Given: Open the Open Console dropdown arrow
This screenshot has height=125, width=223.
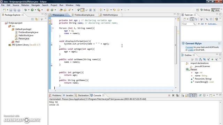Looking at the screenshot, I should coord(214,95).
